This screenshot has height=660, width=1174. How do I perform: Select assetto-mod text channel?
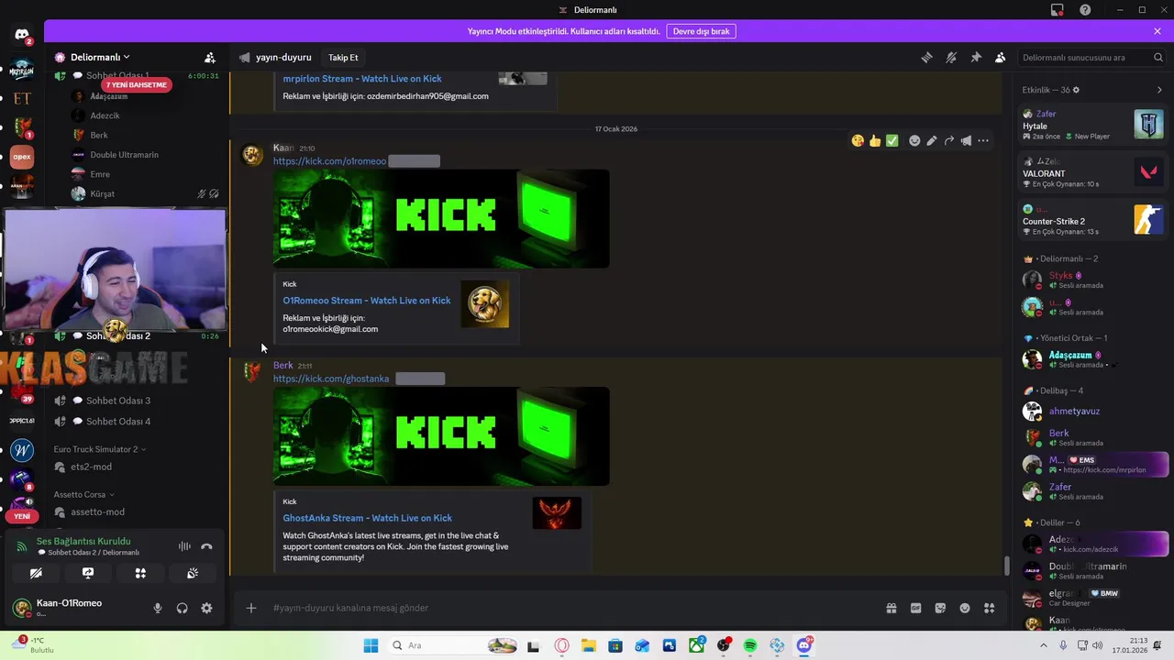[x=97, y=511]
